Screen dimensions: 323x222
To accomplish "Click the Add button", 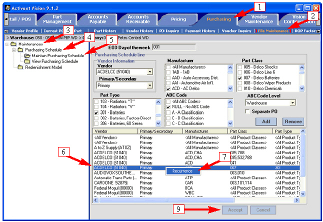I will pos(266,121).
